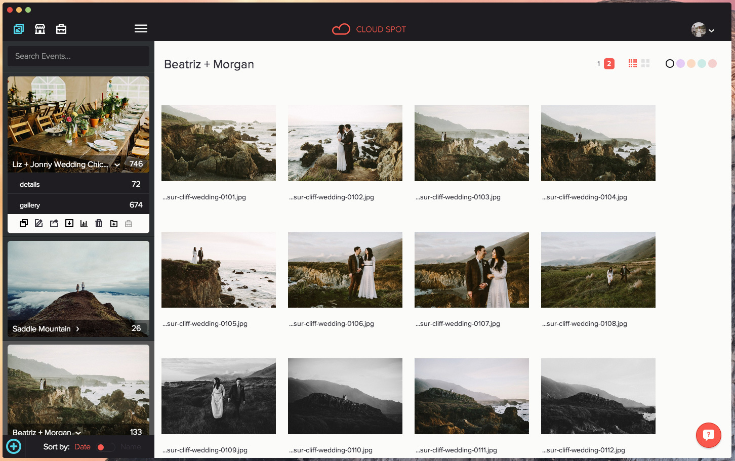Switch to the large grid view
Viewport: 735px width, 461px height.
click(x=645, y=63)
